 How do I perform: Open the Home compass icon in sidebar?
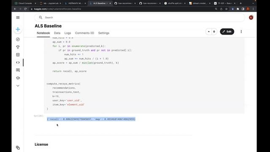[x=18, y=39]
